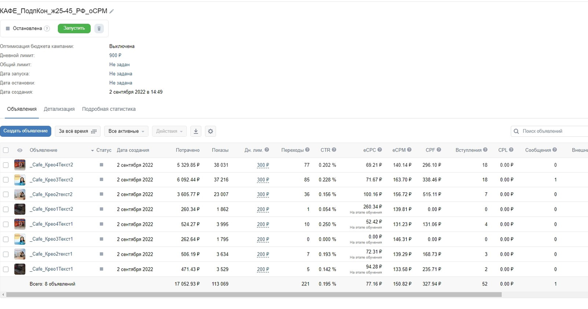Click the green Запустить button
The image size is (588, 309).
coord(74,28)
